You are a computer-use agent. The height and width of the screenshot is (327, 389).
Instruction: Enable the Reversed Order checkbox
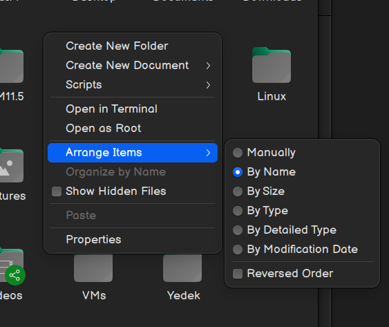[x=238, y=274]
